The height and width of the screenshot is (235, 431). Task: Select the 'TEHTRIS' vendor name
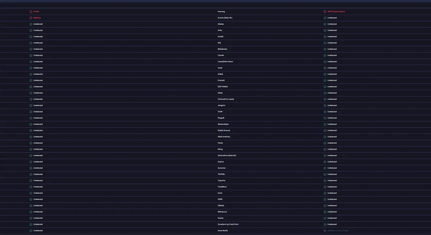click(x=221, y=174)
